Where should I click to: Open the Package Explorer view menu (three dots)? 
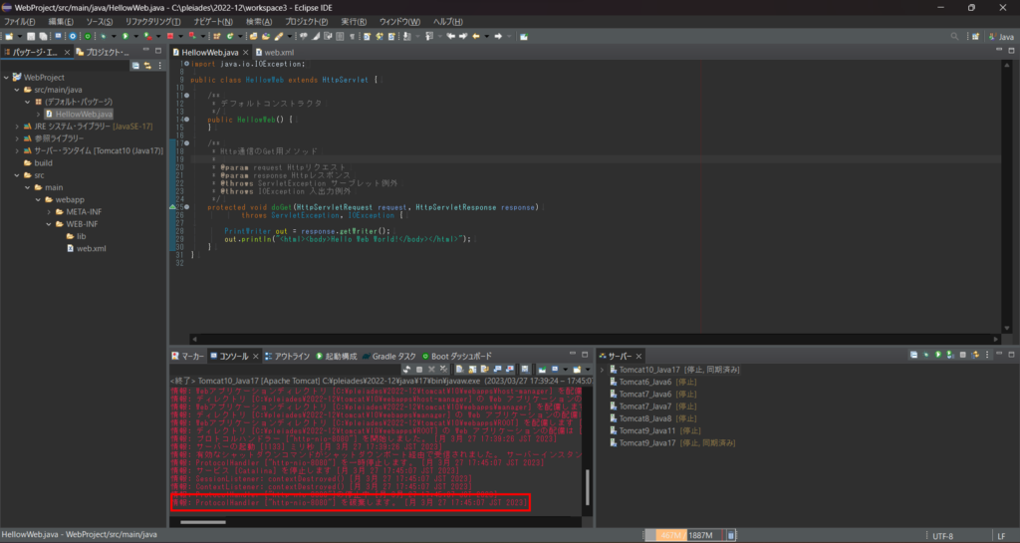[159, 66]
